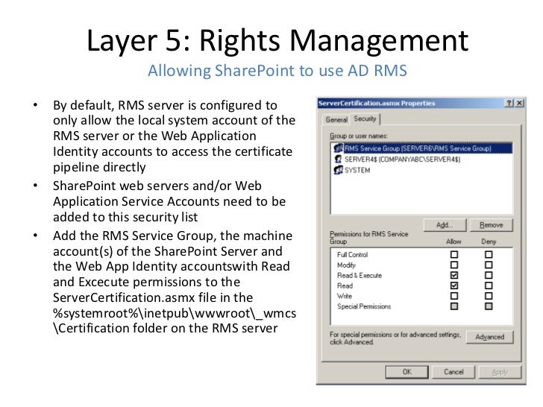Screen dimensions: 543x407
Task: Open the Security tab
Action: point(365,119)
